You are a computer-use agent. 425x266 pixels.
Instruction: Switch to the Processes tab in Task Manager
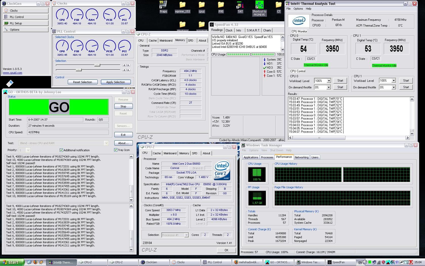pos(267,157)
